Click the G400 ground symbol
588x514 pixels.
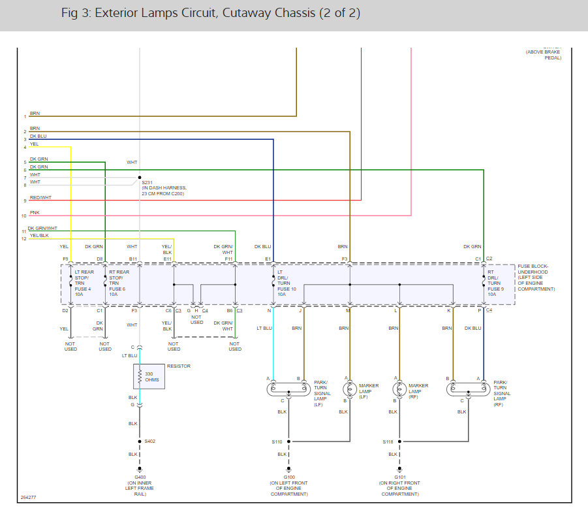click(x=140, y=470)
